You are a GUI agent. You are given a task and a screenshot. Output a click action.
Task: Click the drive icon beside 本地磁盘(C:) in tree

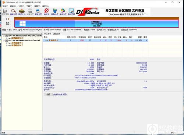(10, 38)
